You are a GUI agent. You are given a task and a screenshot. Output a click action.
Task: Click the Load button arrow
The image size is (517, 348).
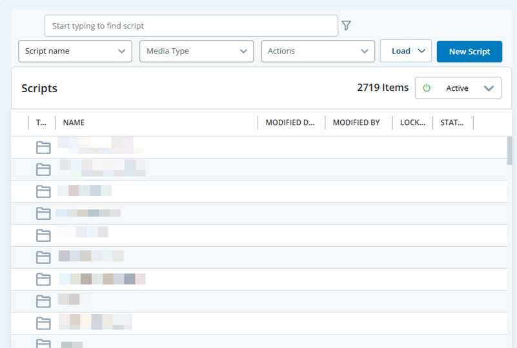pyautogui.click(x=422, y=51)
